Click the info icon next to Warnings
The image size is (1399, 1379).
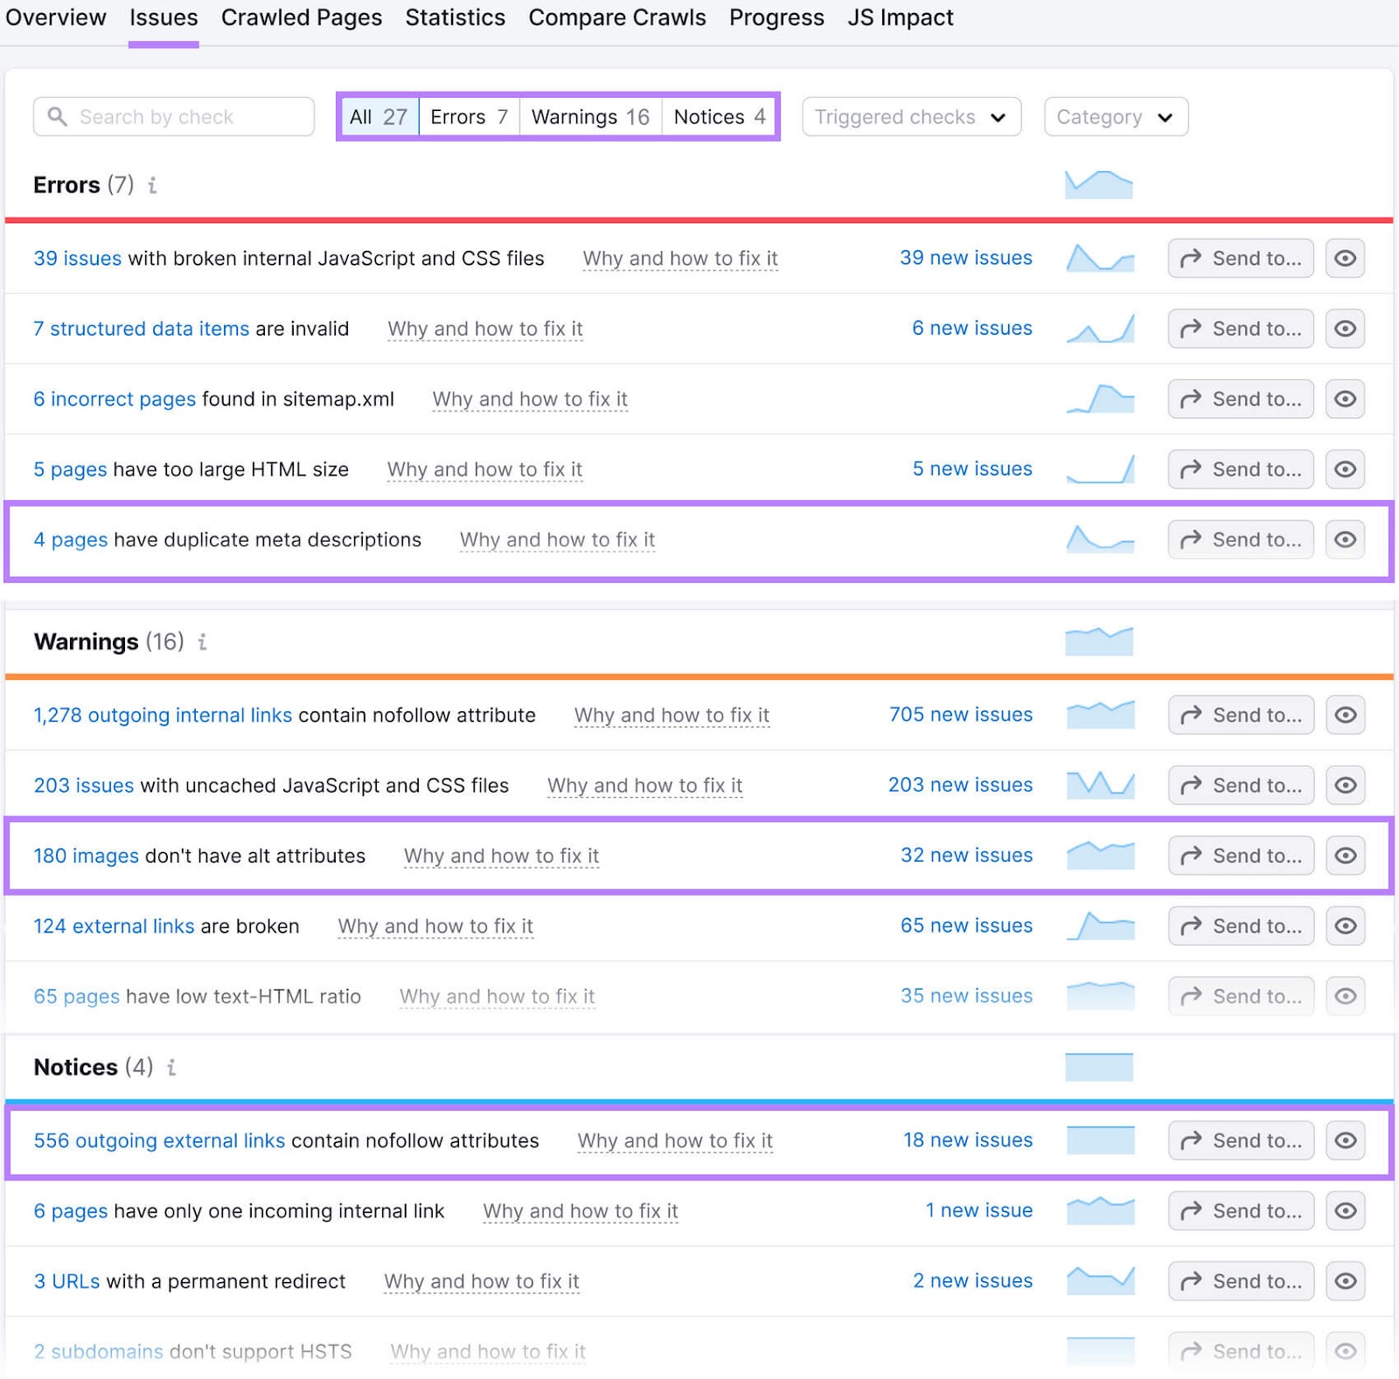pos(203,641)
